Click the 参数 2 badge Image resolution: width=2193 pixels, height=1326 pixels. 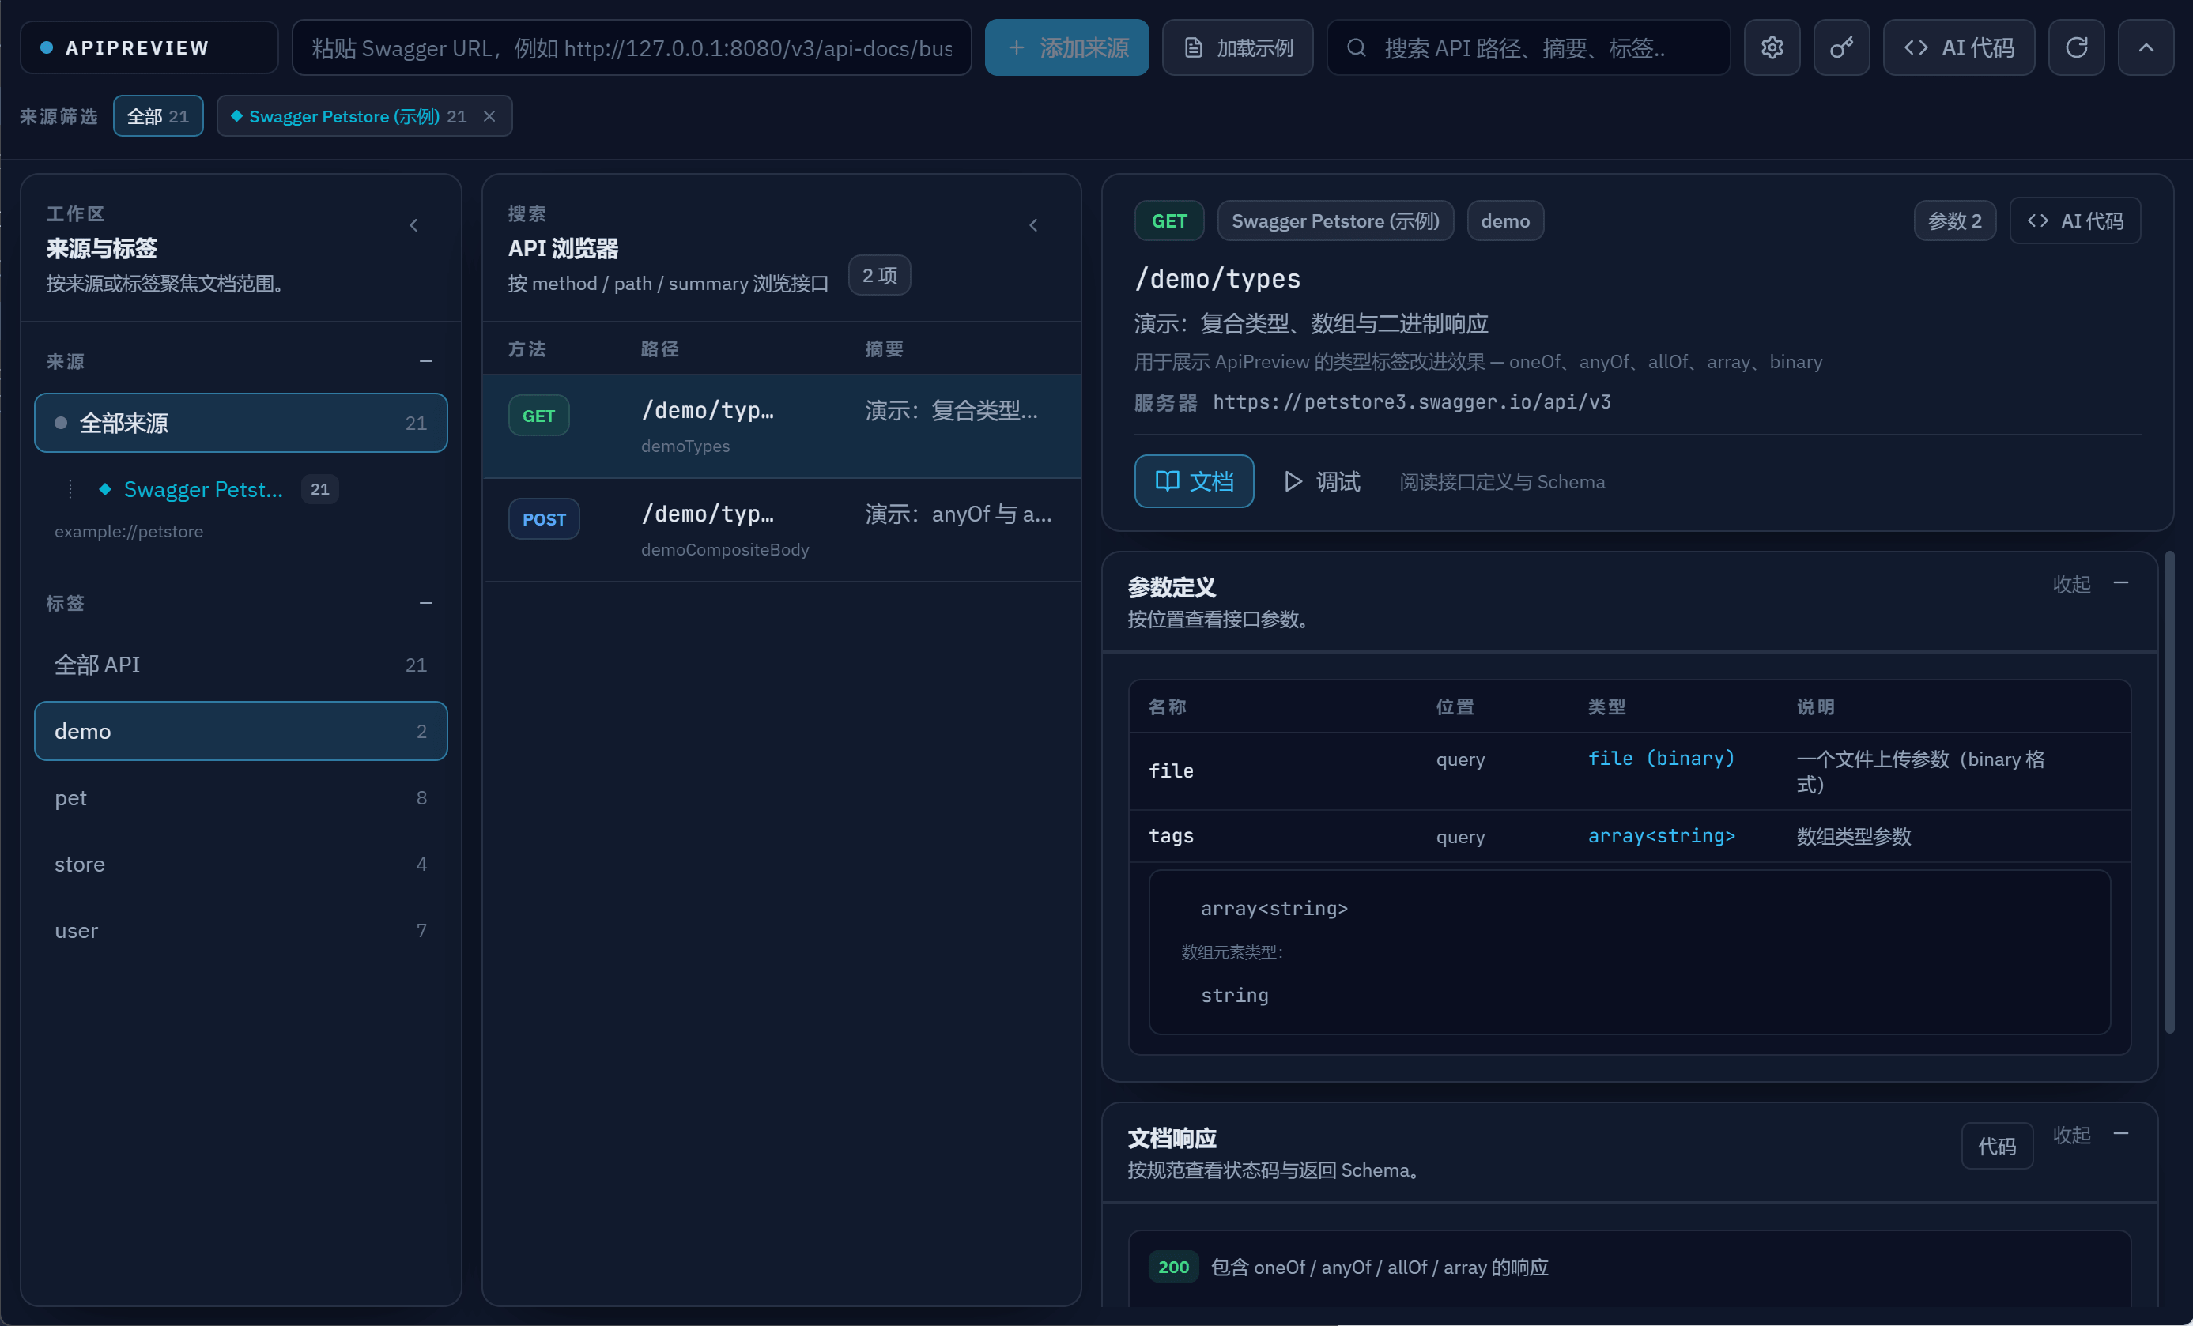point(1954,220)
